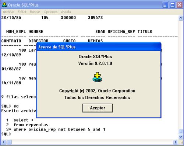Open the Buscar menu

tap(35, 12)
